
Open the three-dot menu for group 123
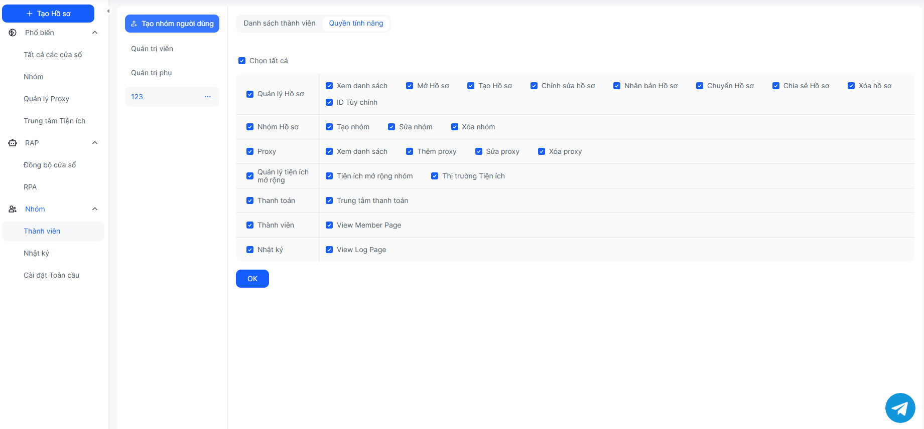coord(208,97)
